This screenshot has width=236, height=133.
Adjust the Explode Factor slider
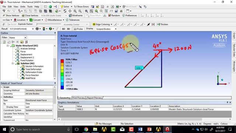point(49,24)
